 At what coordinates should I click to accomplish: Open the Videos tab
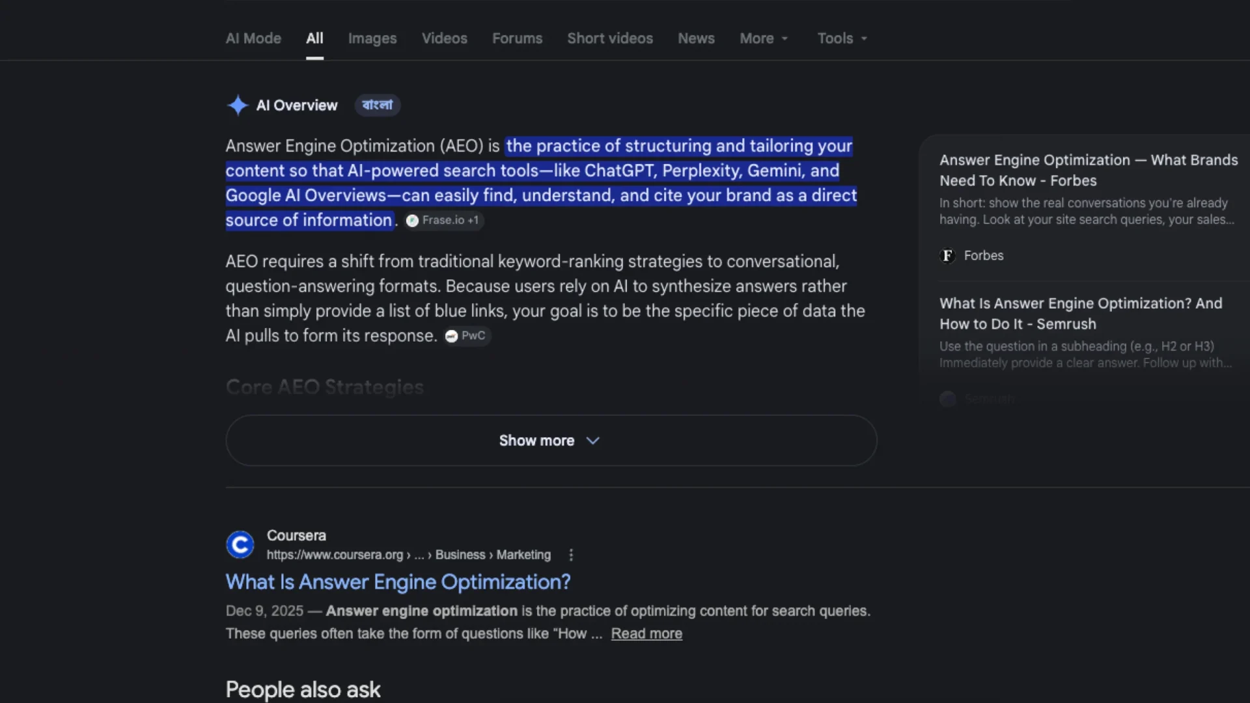tap(445, 38)
